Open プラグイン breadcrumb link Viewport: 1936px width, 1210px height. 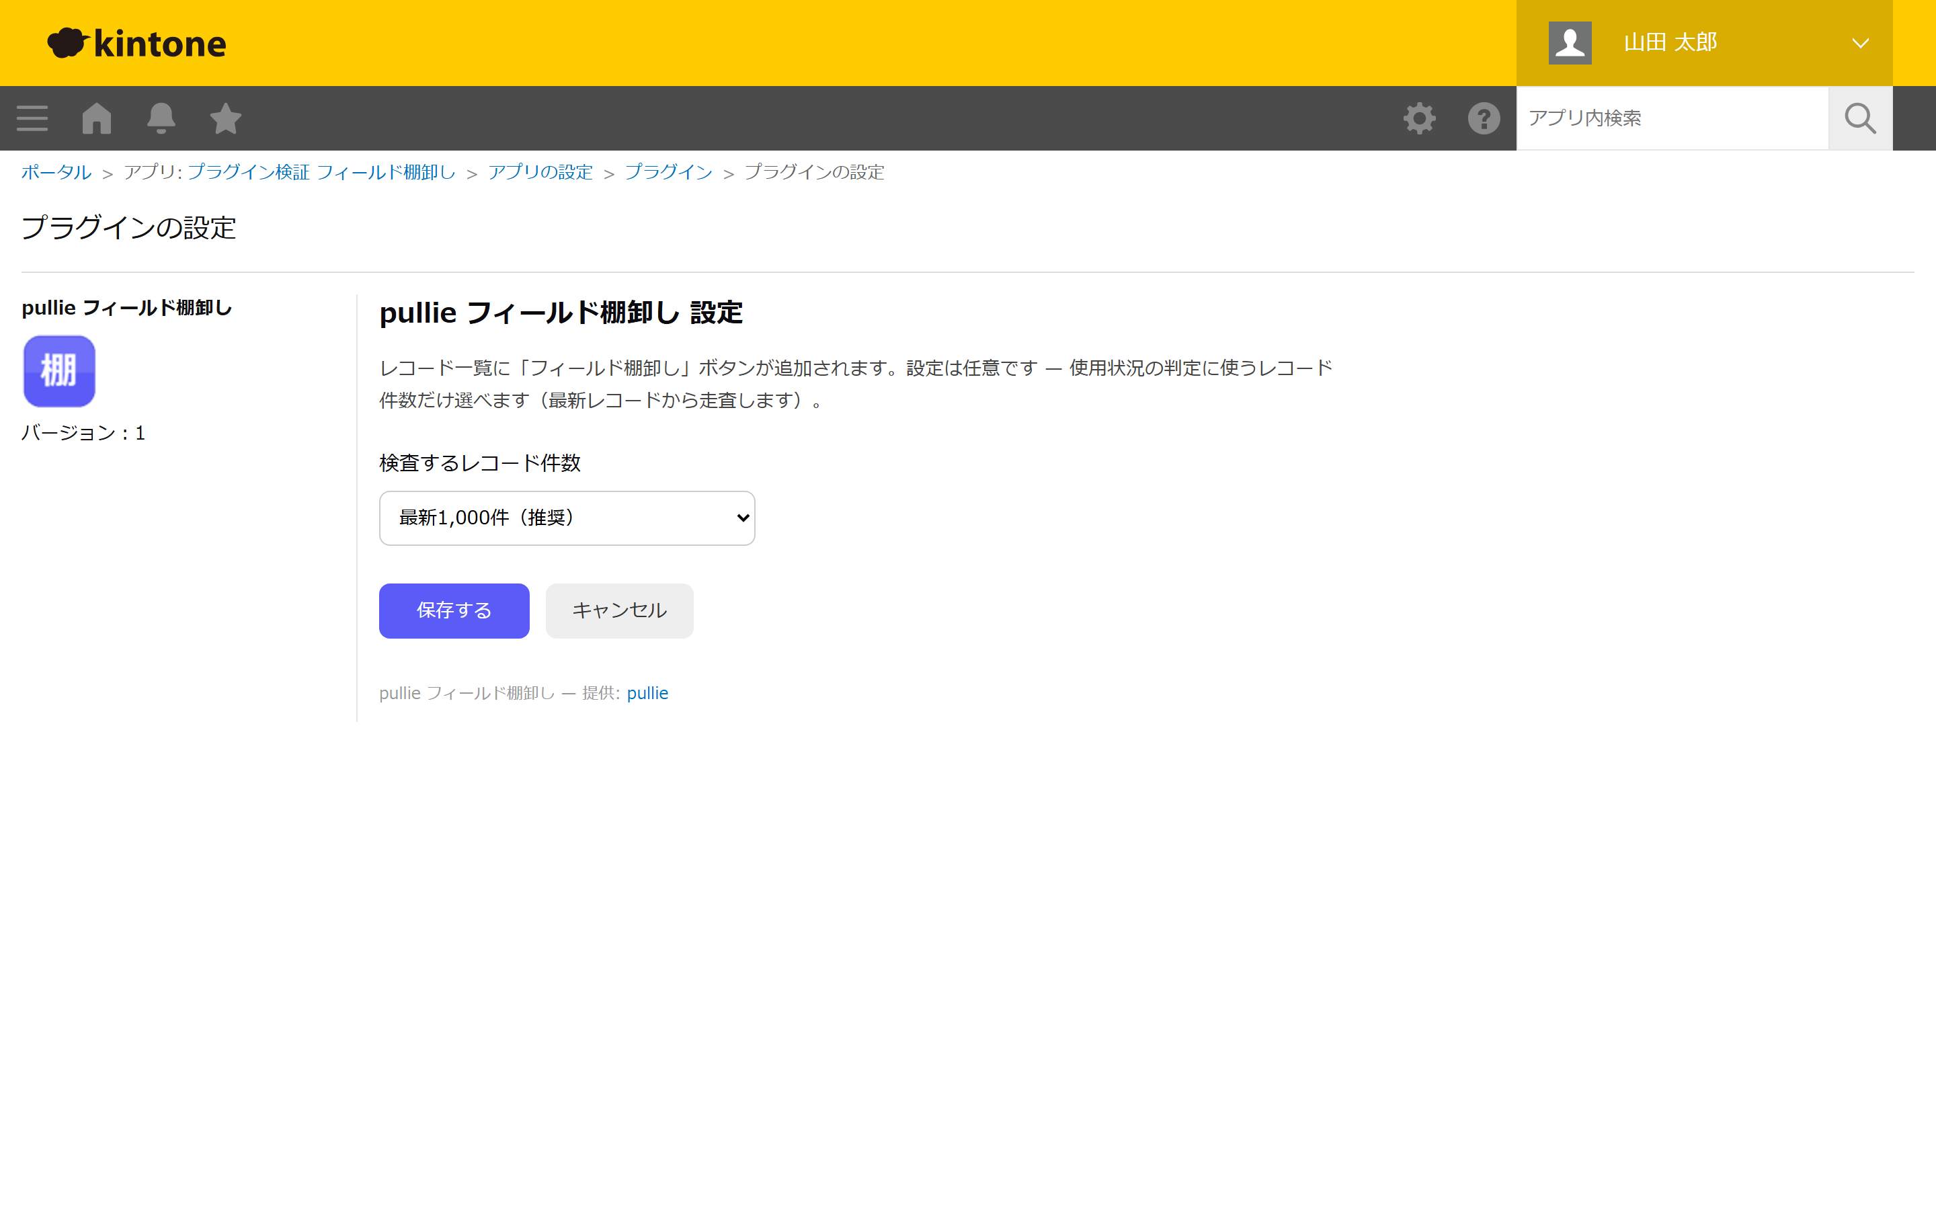tap(668, 172)
